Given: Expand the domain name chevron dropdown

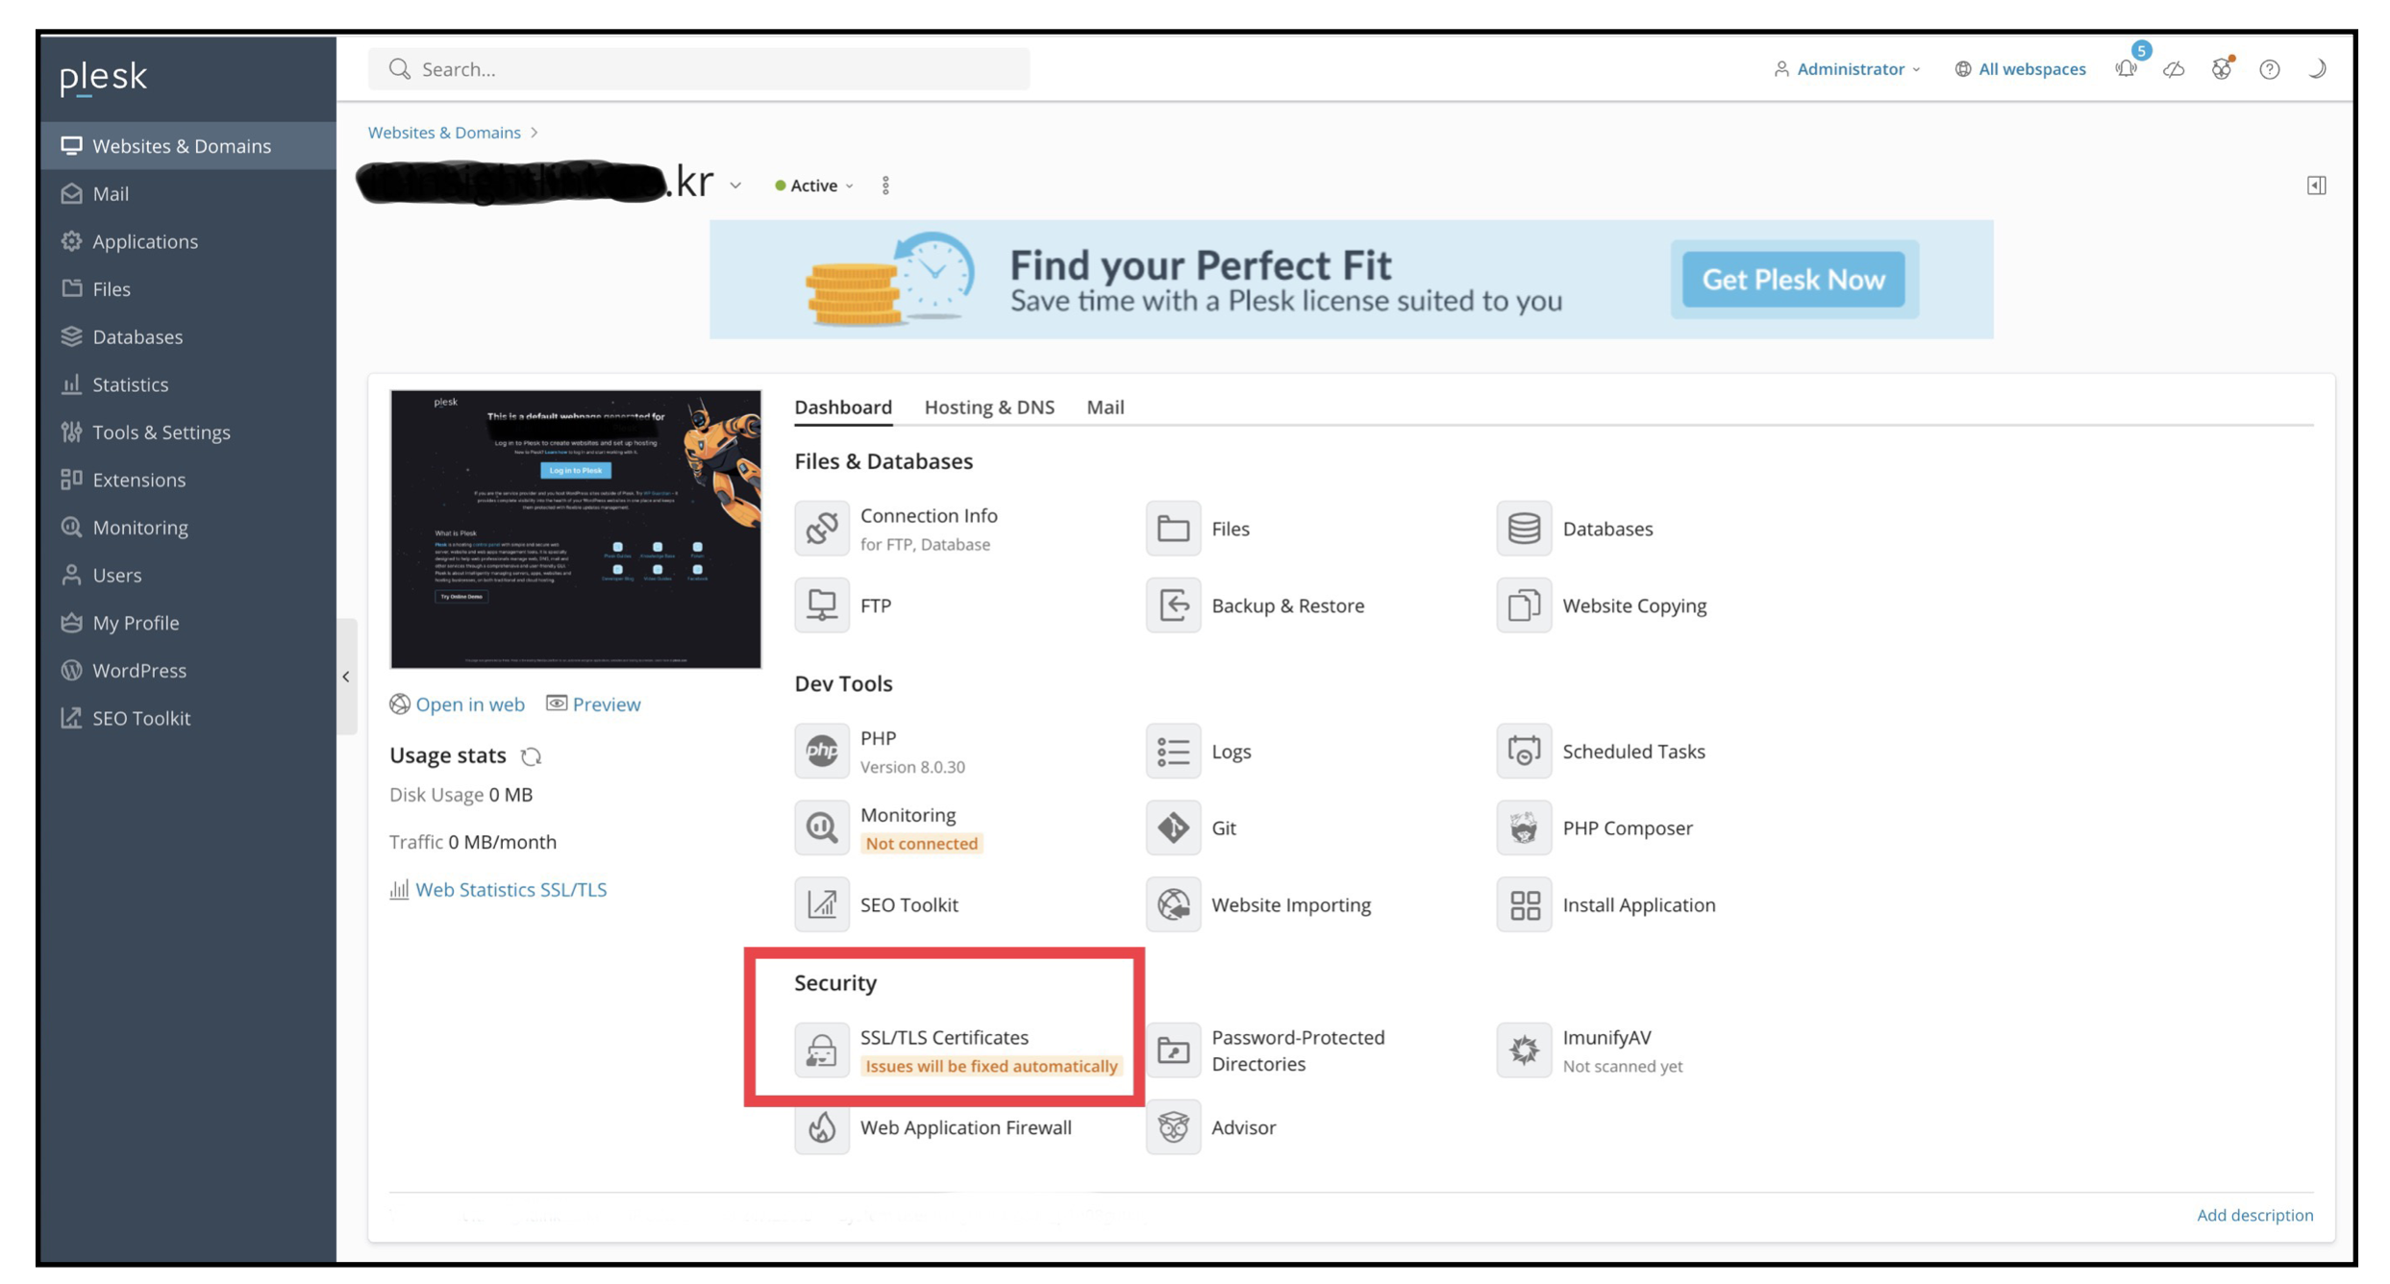Looking at the screenshot, I should click(x=735, y=185).
